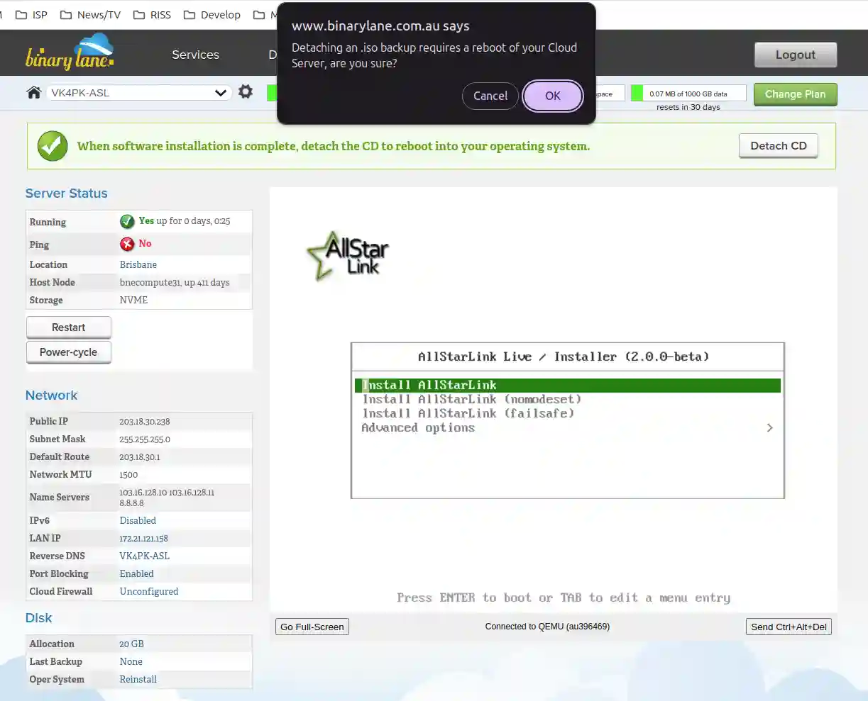Click the home icon beside the server selector

[x=33, y=93]
